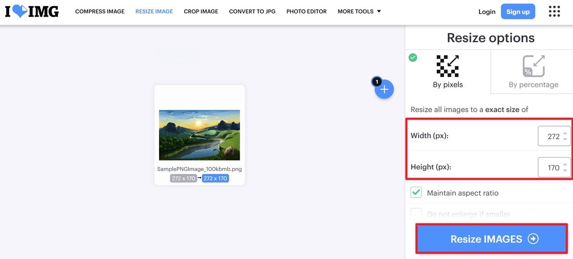Image resolution: width=573 pixels, height=259 pixels.
Task: Toggle Maintain aspect ratio checkbox
Action: (x=416, y=193)
